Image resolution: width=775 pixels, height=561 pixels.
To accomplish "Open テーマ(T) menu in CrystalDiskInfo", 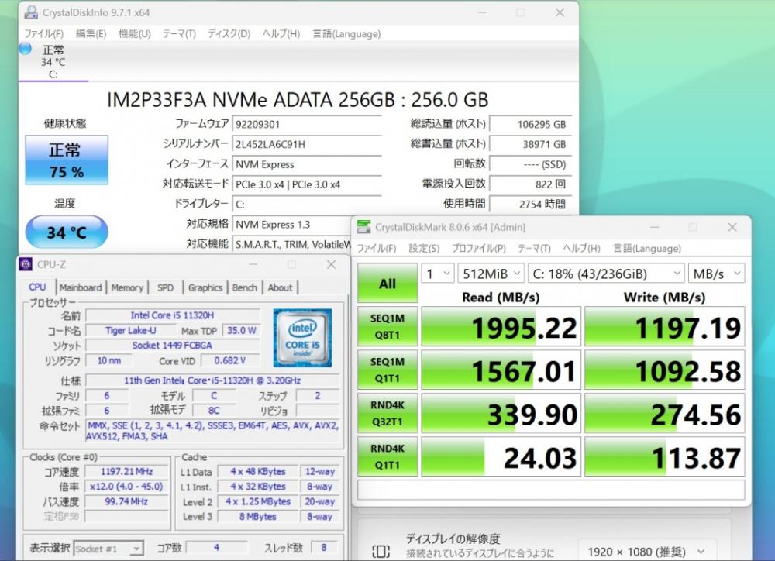I will [x=179, y=33].
